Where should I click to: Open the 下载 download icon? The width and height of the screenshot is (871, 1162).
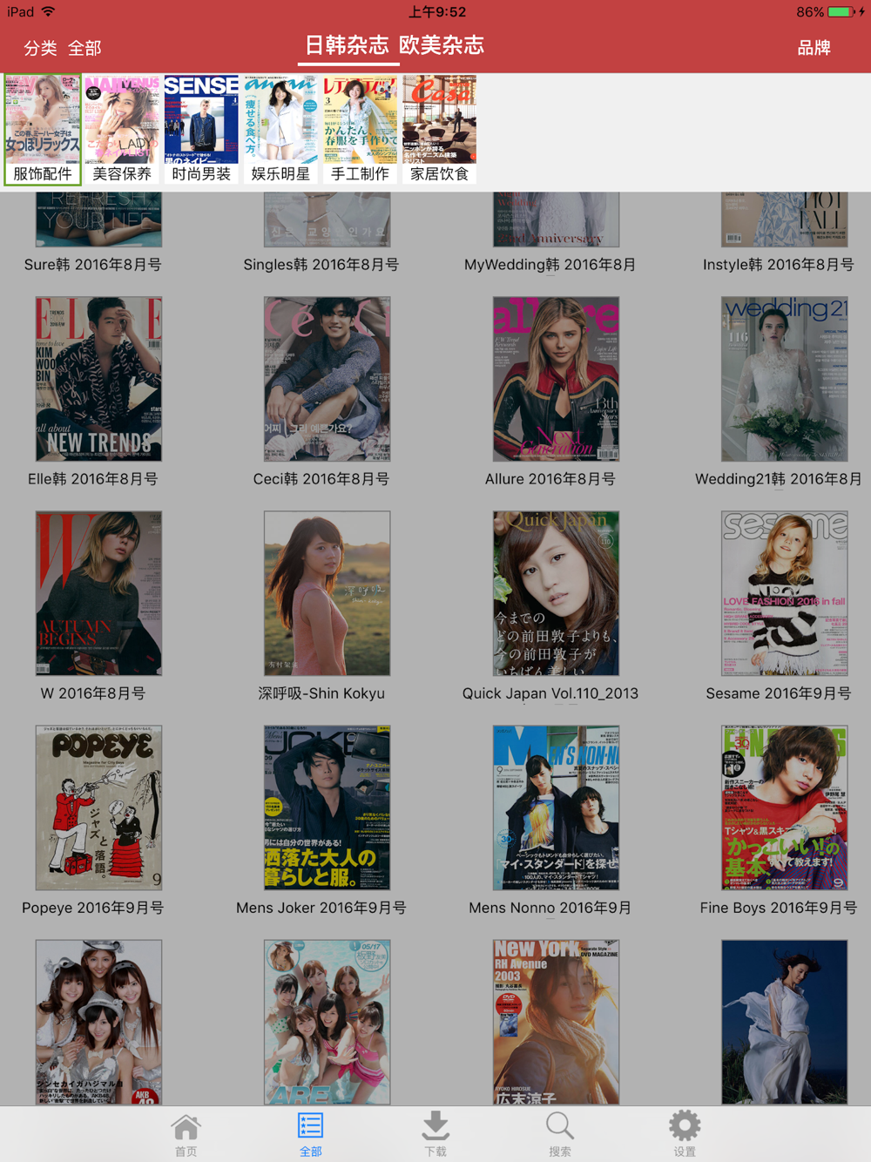click(435, 1133)
